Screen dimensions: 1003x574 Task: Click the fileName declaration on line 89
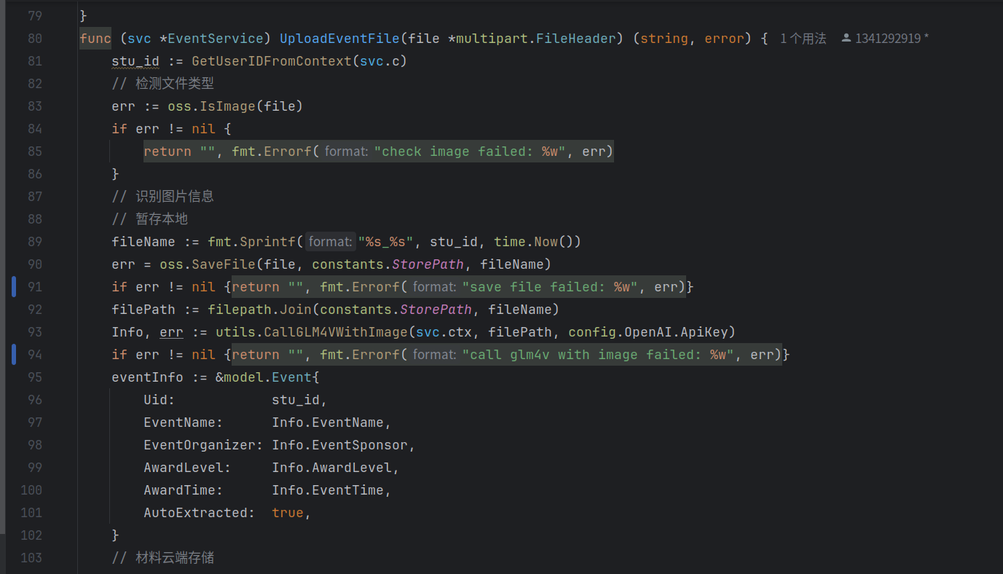pyautogui.click(x=143, y=242)
